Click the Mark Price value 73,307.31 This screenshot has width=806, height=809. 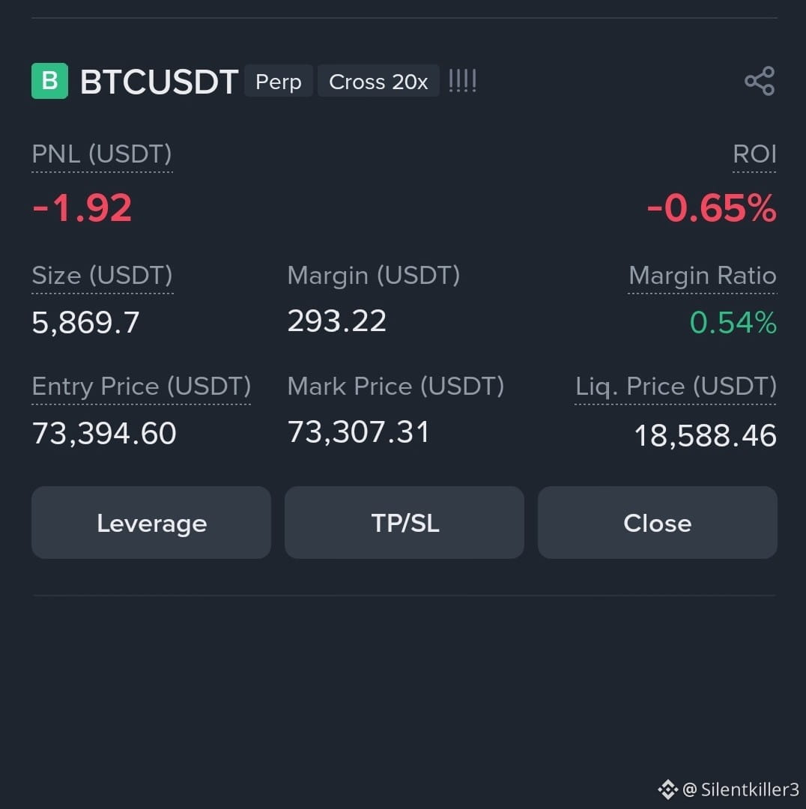coord(358,432)
